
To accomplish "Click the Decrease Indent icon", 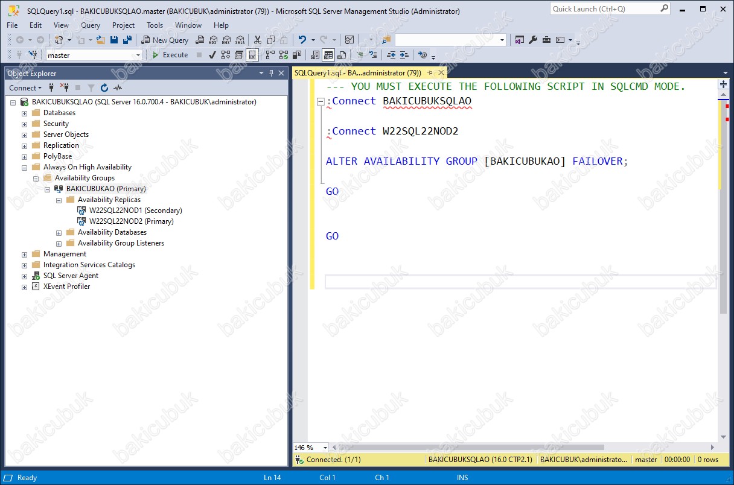I will (x=391, y=55).
